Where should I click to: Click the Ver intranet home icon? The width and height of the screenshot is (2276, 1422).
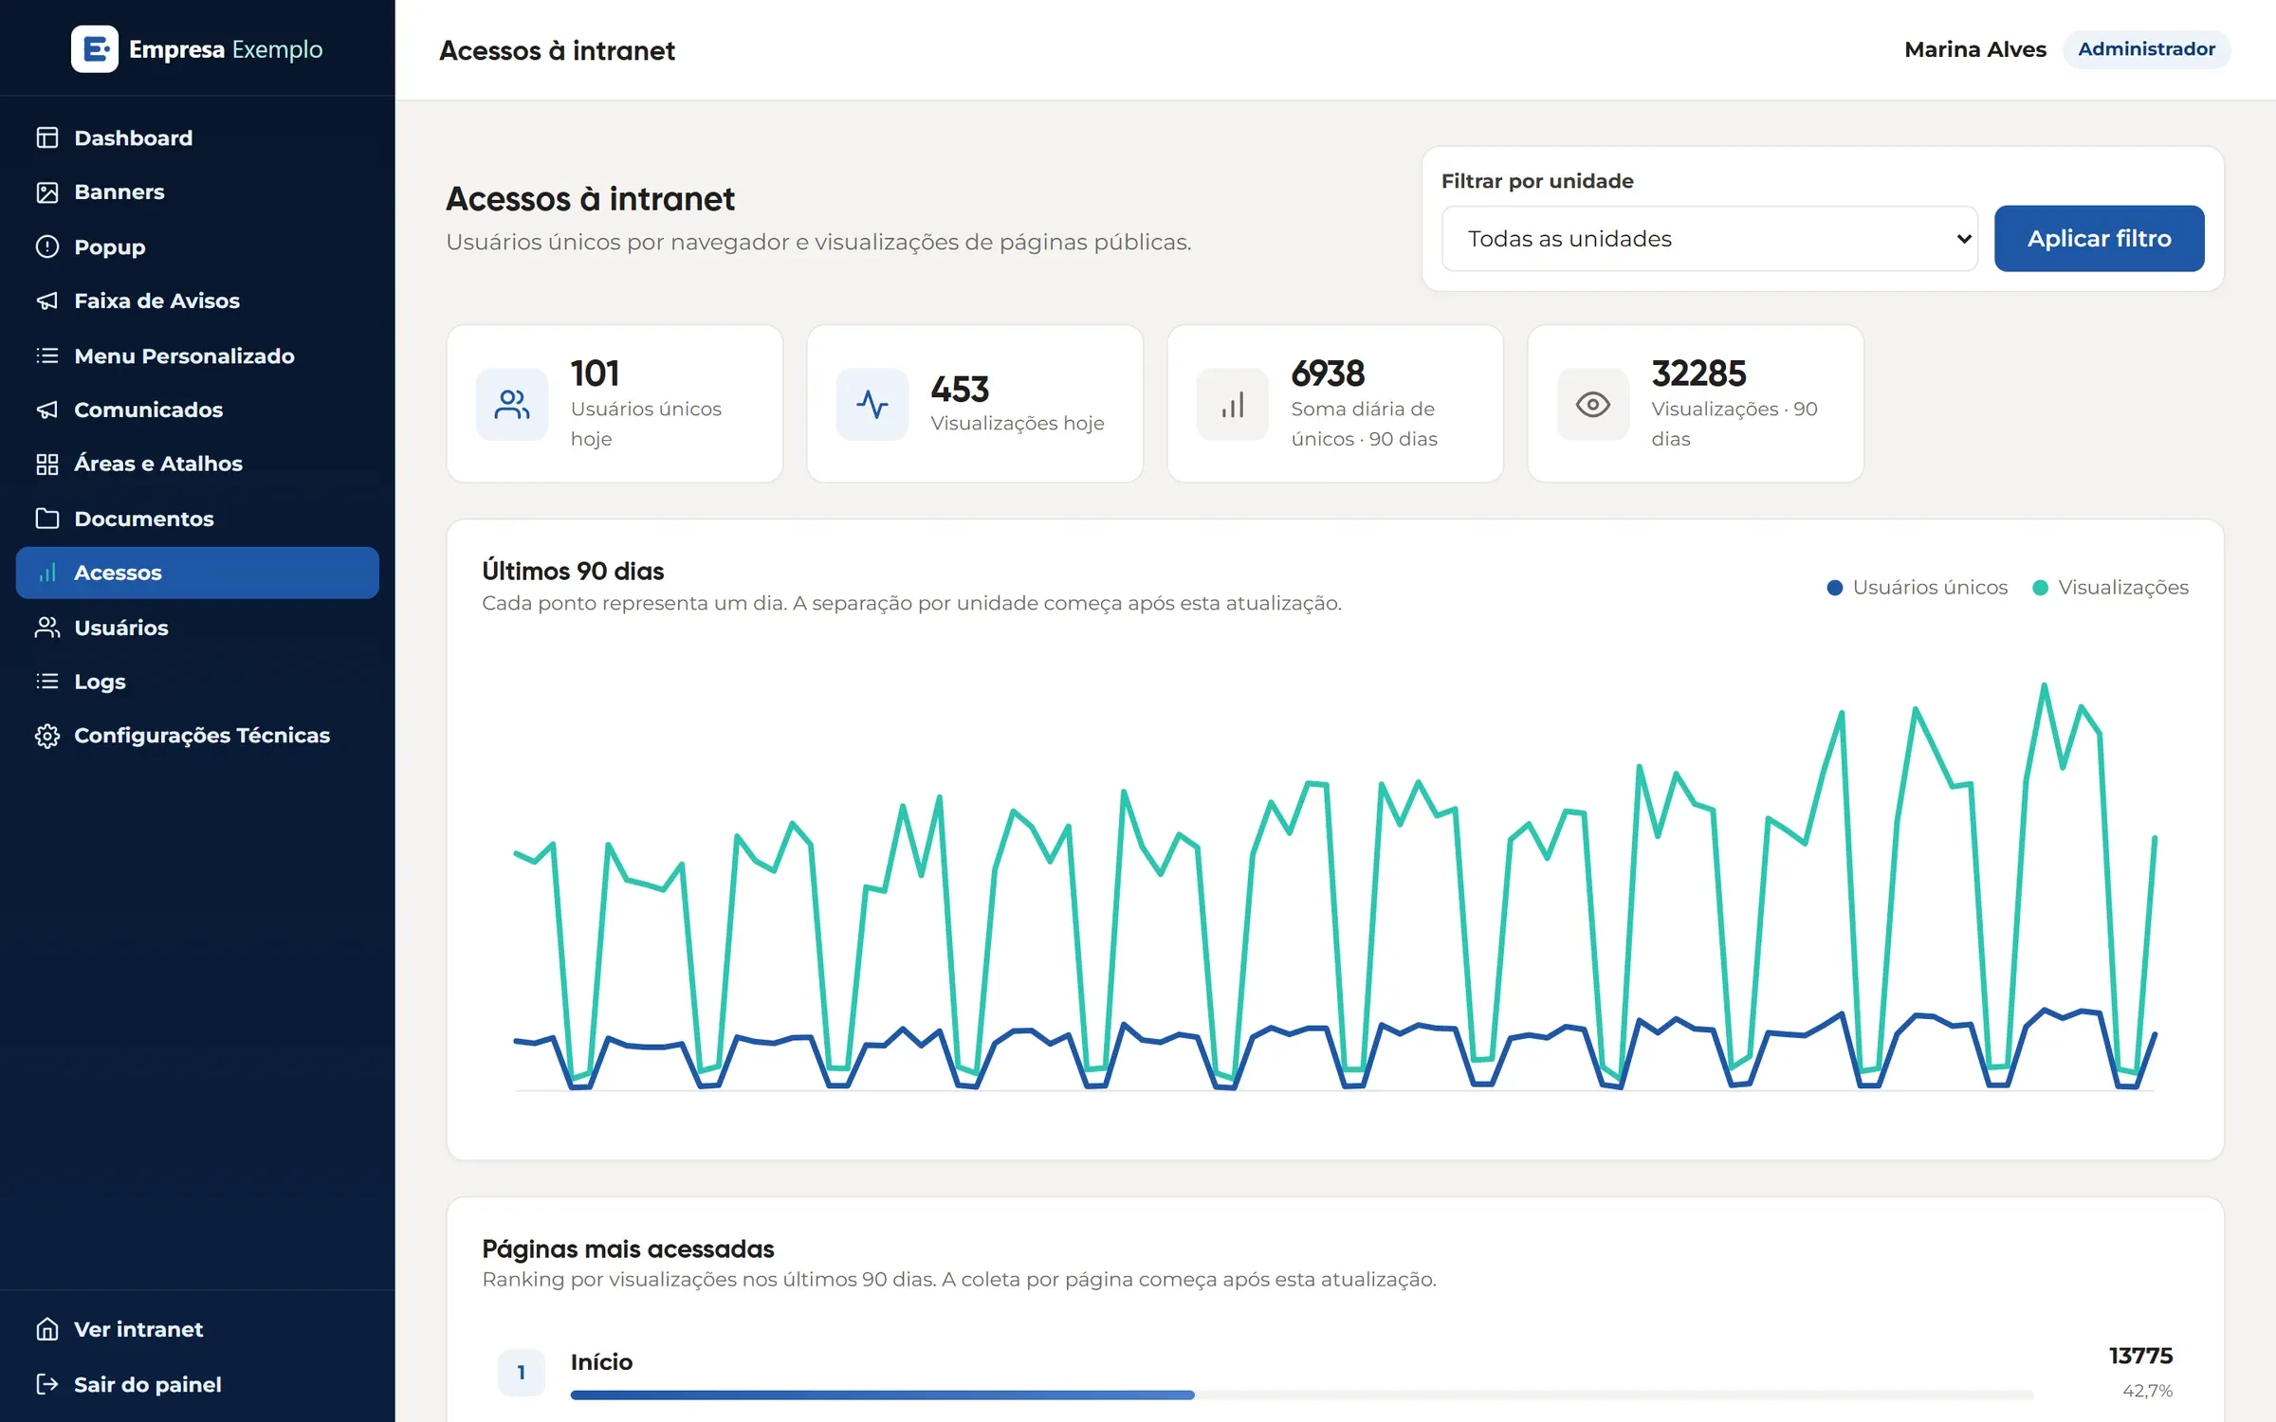point(47,1329)
